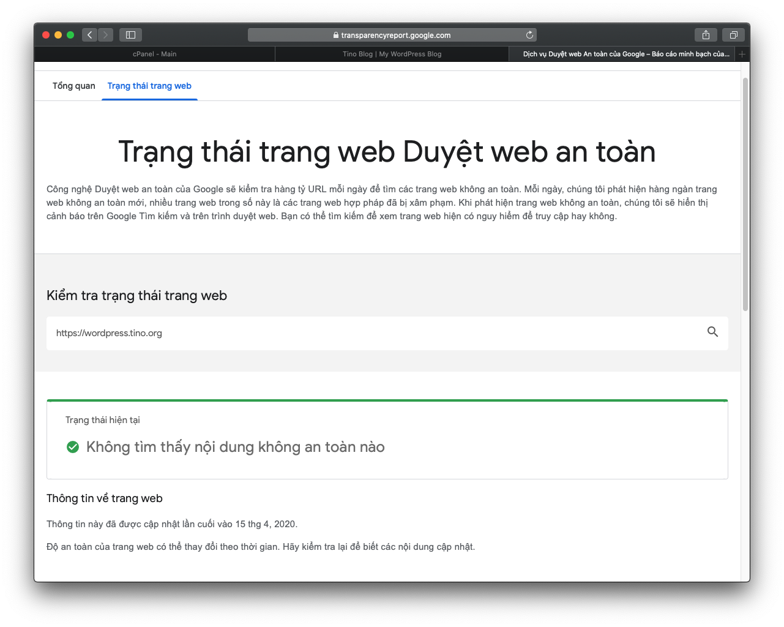Click the safe status message link
The image size is (784, 627).
coord(236,447)
